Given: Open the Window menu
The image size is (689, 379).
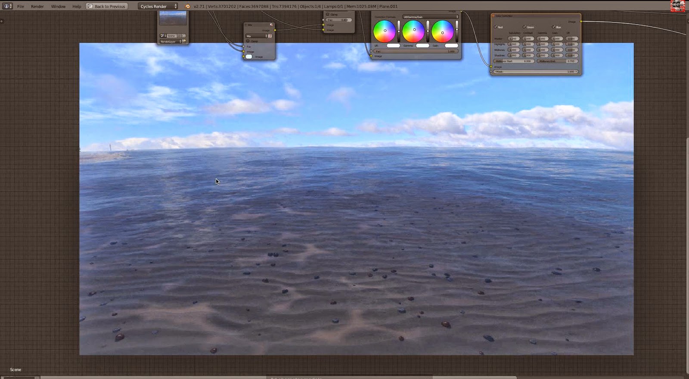Looking at the screenshot, I should tap(58, 6).
